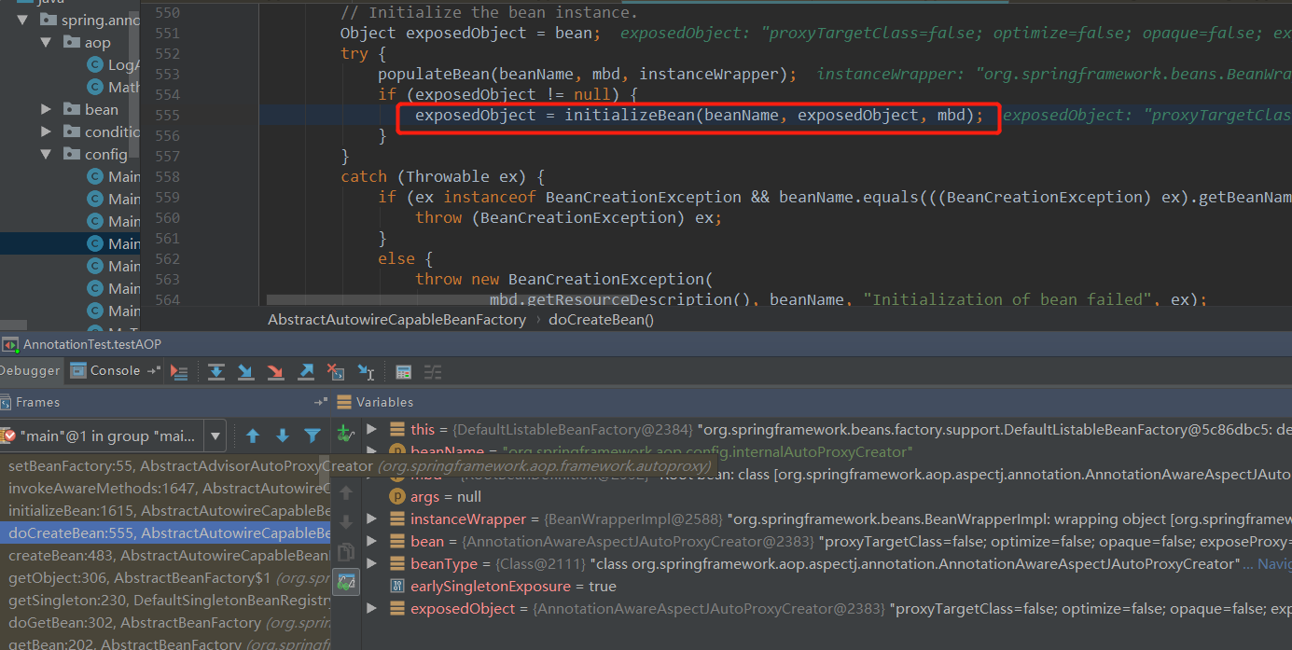Click the Drop Frame icon
This screenshot has height=650, width=1292.
(x=336, y=371)
